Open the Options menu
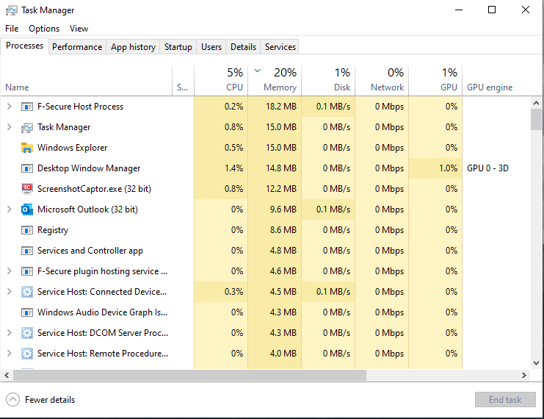544x419 pixels. [44, 29]
